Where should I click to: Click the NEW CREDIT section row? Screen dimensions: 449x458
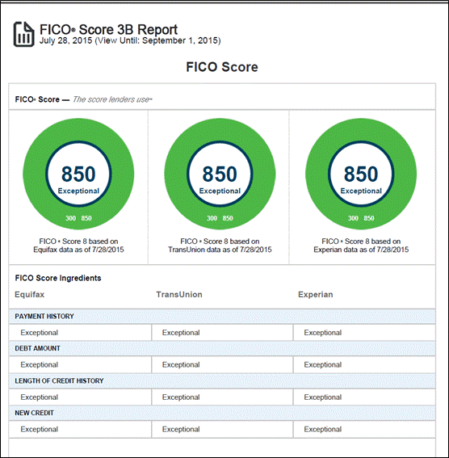[222, 413]
